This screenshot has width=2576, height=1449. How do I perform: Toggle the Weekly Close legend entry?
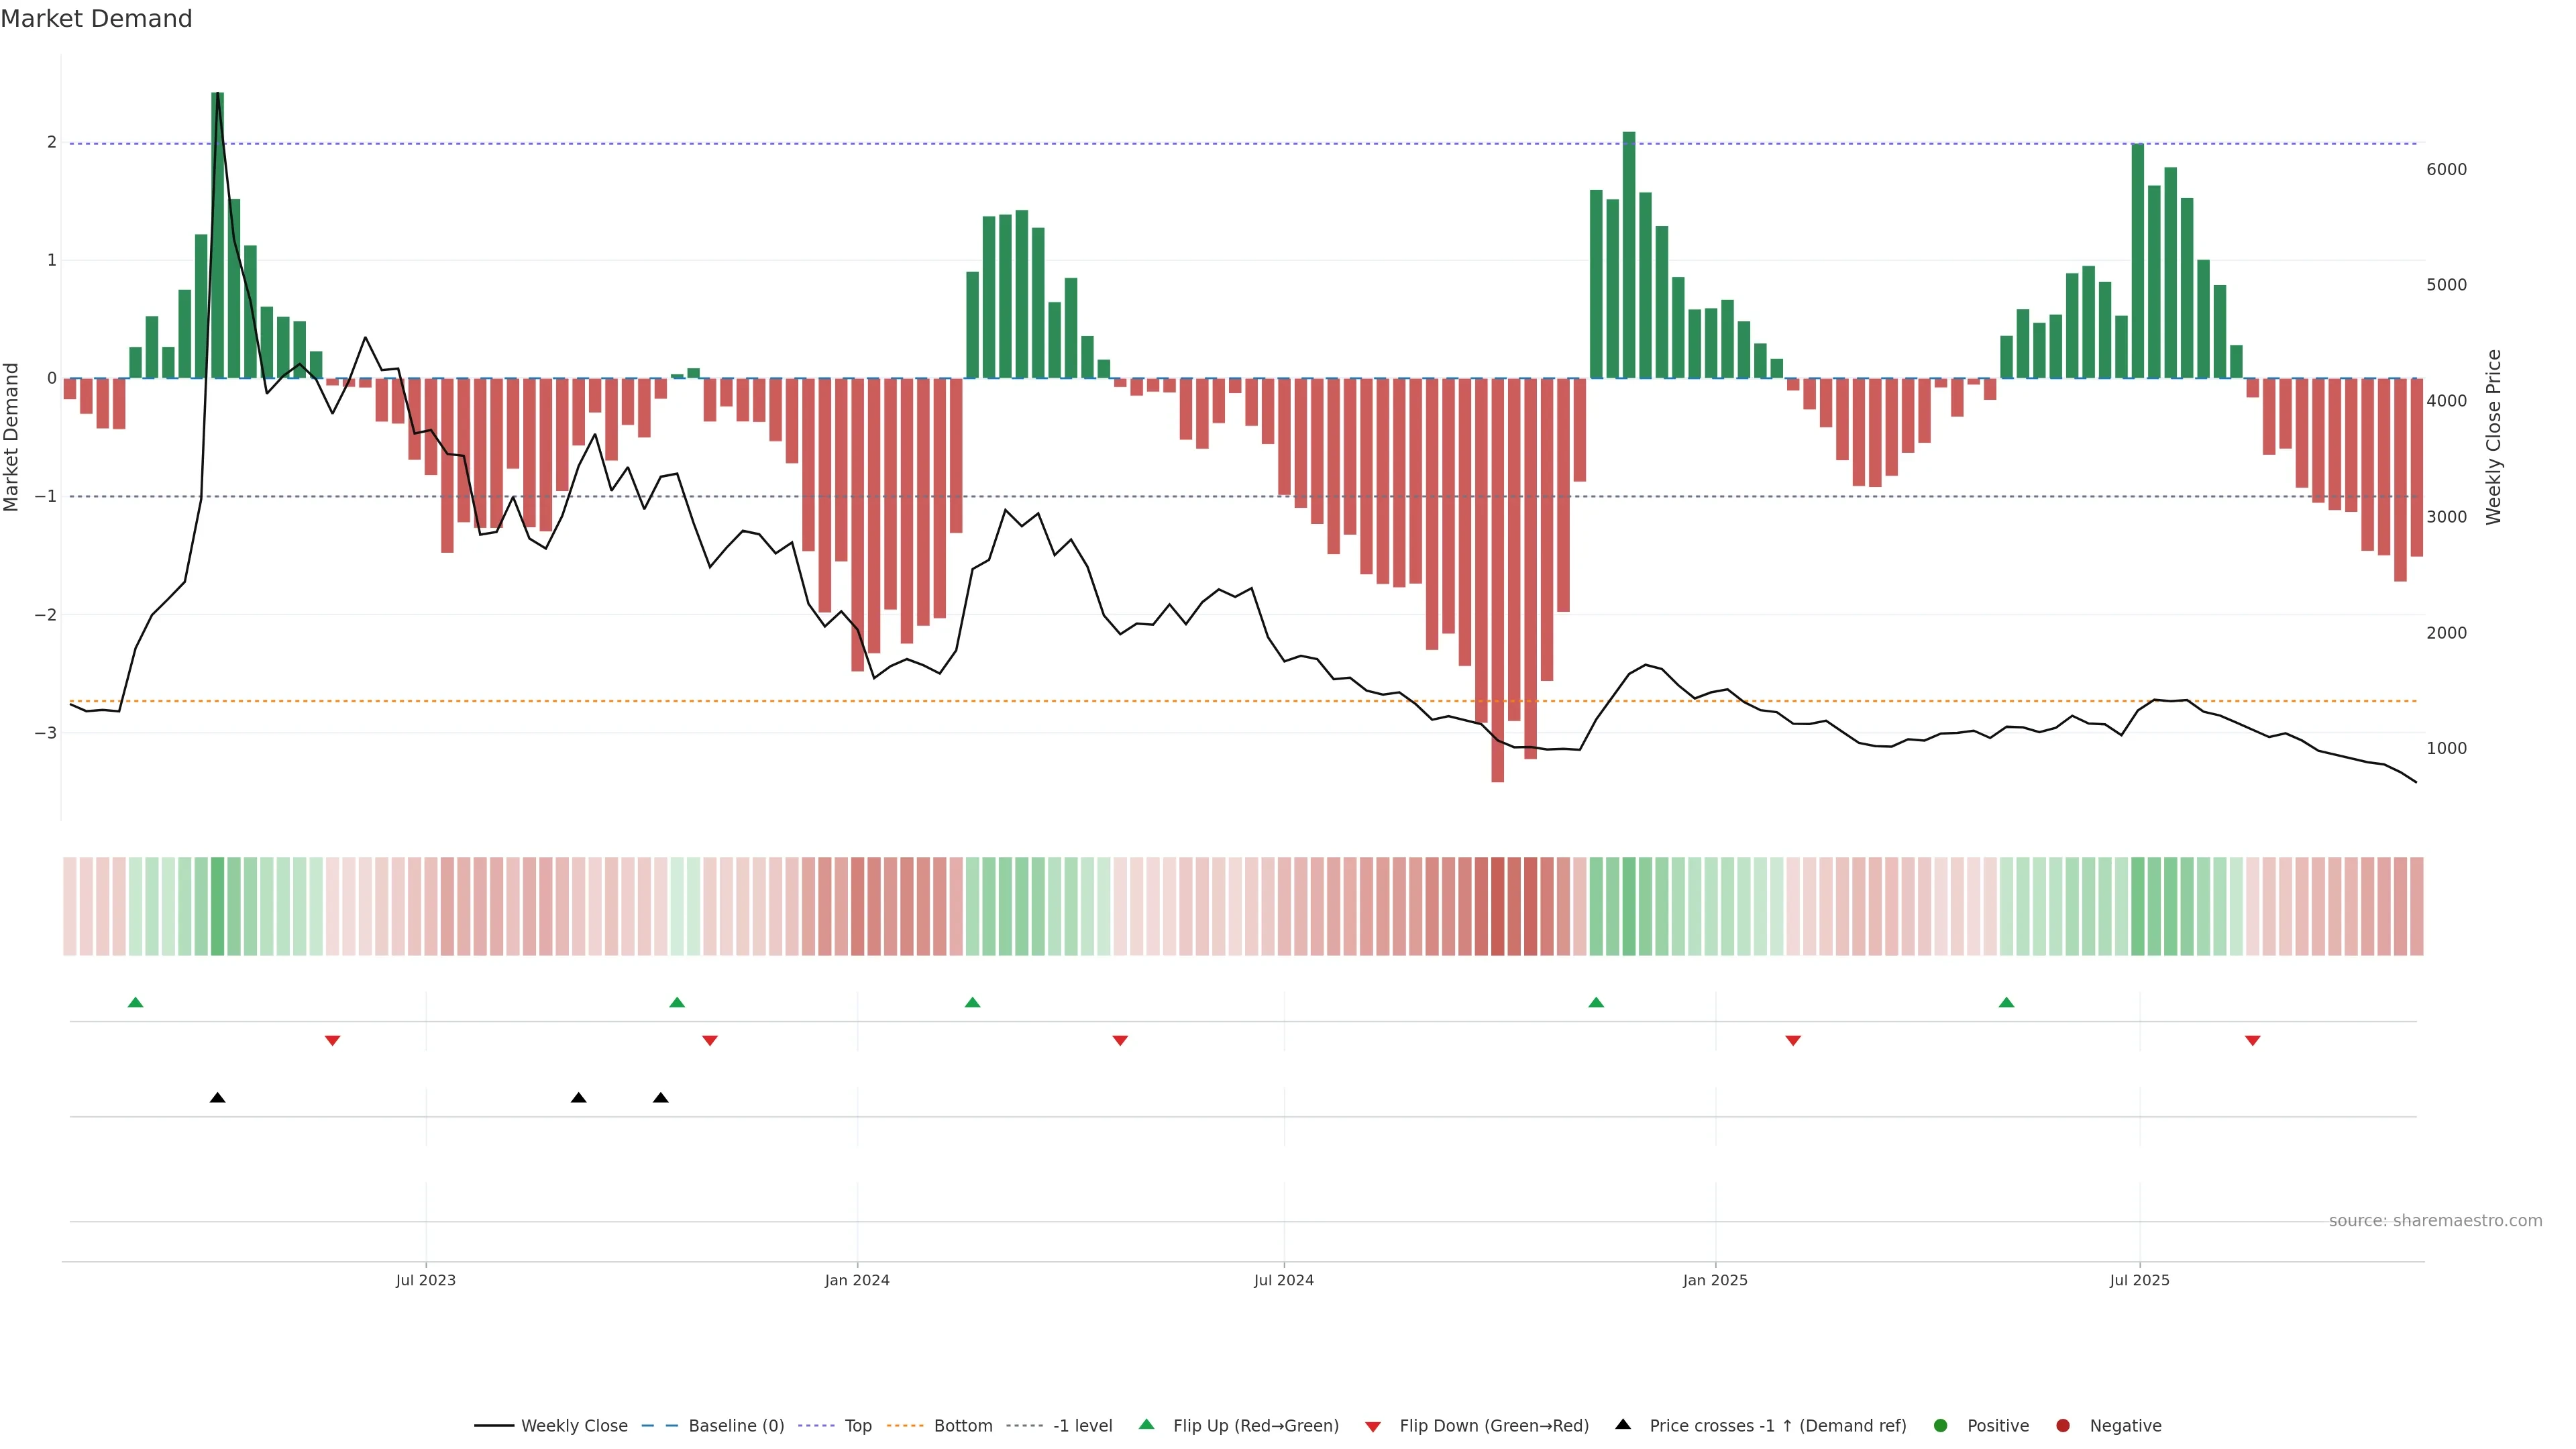coord(574,1425)
